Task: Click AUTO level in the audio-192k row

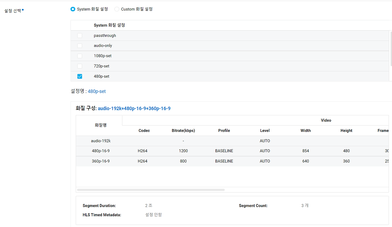Action: point(265,141)
